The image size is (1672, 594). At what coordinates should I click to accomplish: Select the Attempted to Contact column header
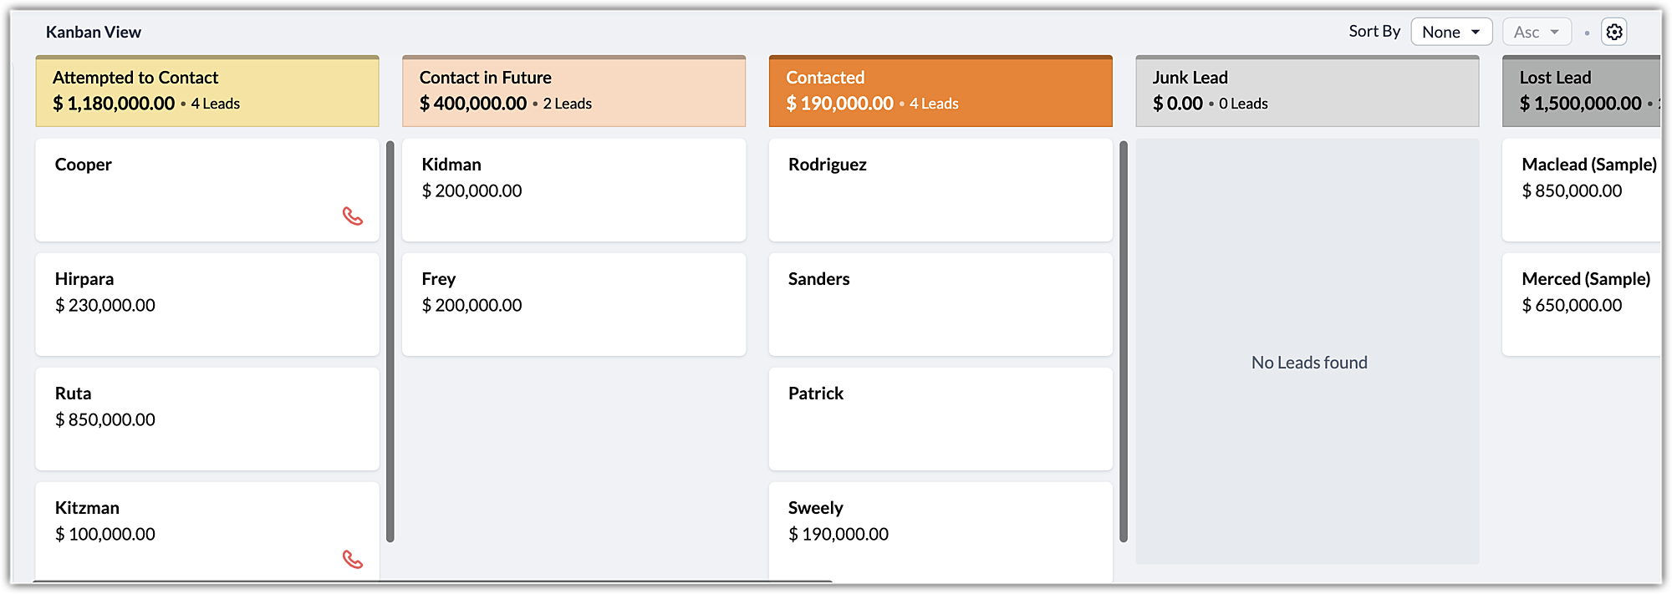pos(206,91)
